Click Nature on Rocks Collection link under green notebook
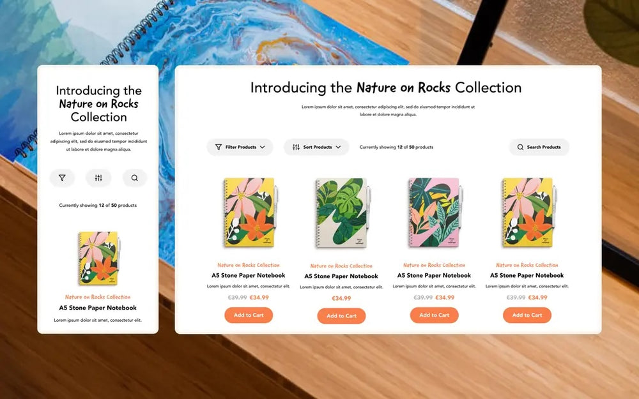Image resolution: width=639 pixels, height=399 pixels. pos(341,266)
